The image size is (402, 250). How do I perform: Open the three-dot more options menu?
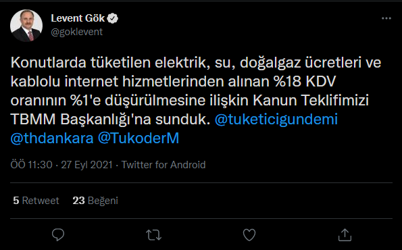[x=386, y=18]
